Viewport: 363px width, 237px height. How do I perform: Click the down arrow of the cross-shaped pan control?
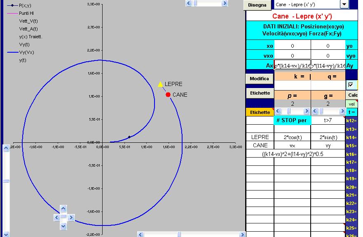click(63, 225)
